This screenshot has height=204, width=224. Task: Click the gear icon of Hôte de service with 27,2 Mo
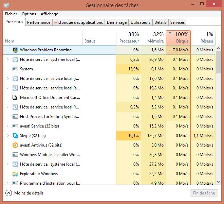15,164
